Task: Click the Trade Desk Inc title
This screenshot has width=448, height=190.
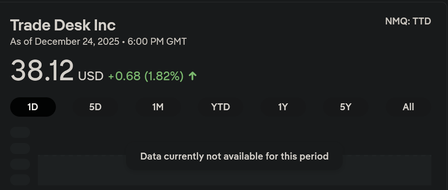Action: [63, 25]
